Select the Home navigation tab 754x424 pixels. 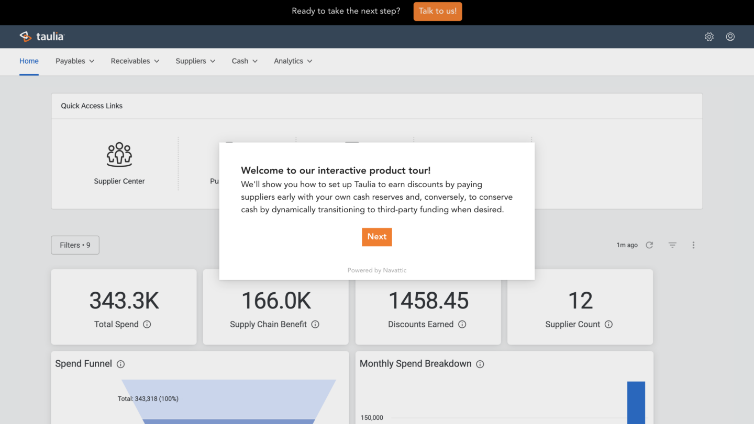29,61
